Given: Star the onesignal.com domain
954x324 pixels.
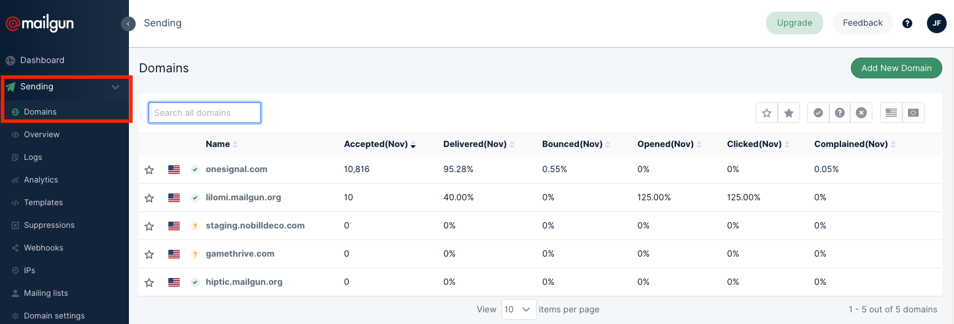Looking at the screenshot, I should tap(149, 170).
